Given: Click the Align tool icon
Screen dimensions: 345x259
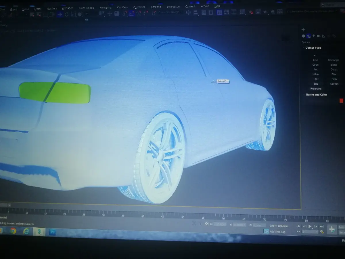Looking at the screenshot, I should tap(195, 12).
